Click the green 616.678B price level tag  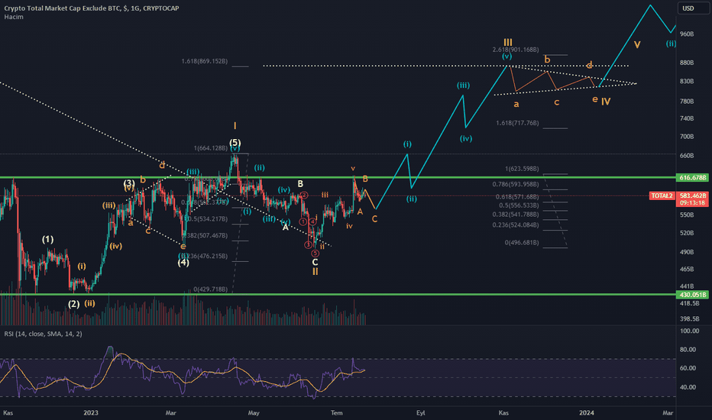(692, 177)
